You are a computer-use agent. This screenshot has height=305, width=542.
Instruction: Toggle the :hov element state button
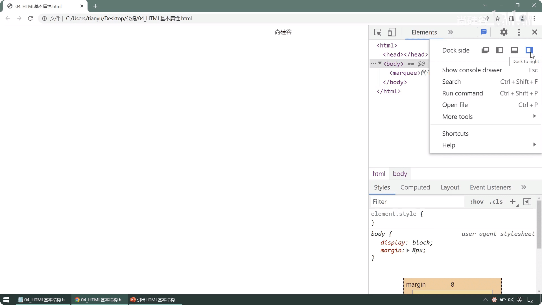(477, 202)
